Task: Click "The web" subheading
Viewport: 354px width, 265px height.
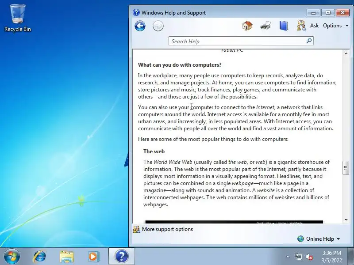Action: (154, 151)
